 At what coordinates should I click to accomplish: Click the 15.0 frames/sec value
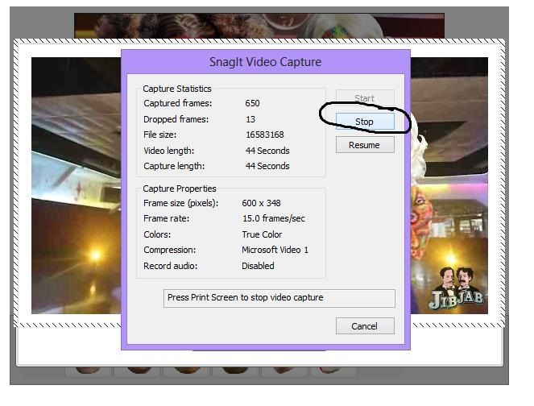tap(274, 218)
